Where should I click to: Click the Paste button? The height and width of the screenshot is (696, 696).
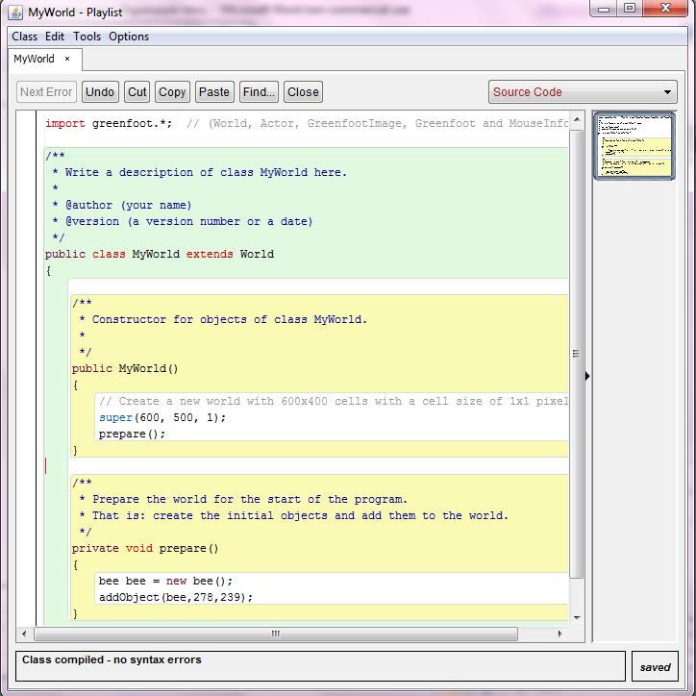pyautogui.click(x=214, y=92)
